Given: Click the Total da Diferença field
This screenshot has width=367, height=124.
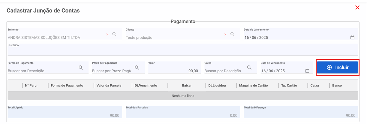Looking at the screenshot, I should click(x=301, y=112).
